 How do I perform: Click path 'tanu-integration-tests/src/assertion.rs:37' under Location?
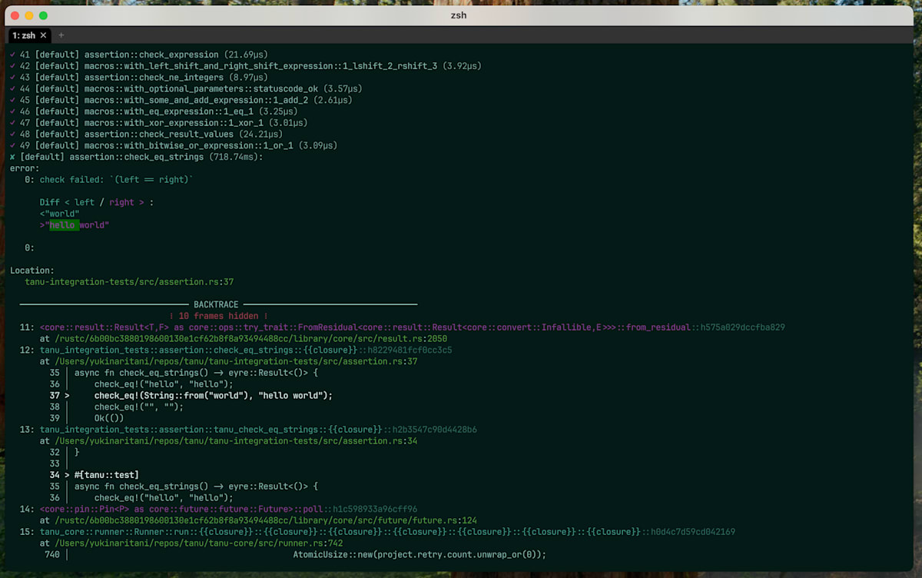coord(129,282)
